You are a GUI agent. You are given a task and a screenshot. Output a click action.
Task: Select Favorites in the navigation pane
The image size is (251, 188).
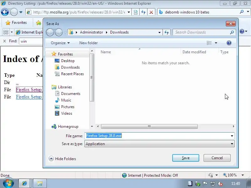click(65, 54)
